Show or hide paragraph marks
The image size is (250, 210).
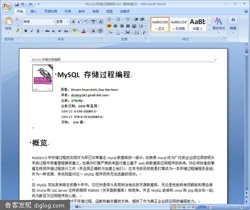(144, 32)
